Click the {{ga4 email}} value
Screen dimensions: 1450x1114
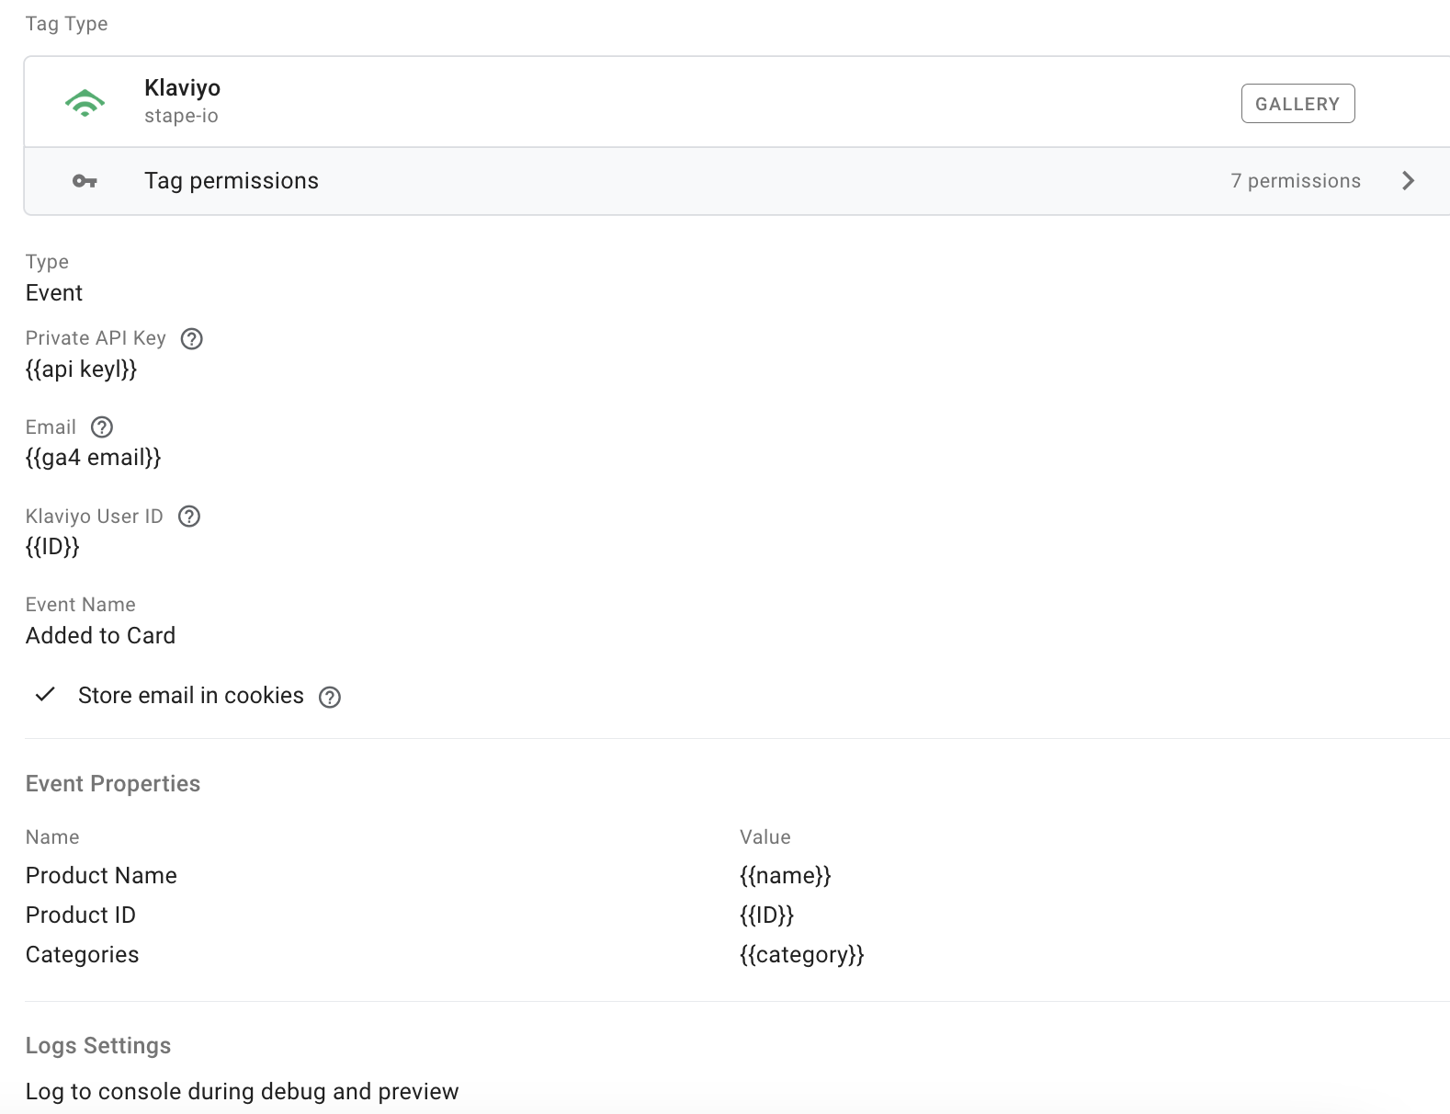(93, 458)
